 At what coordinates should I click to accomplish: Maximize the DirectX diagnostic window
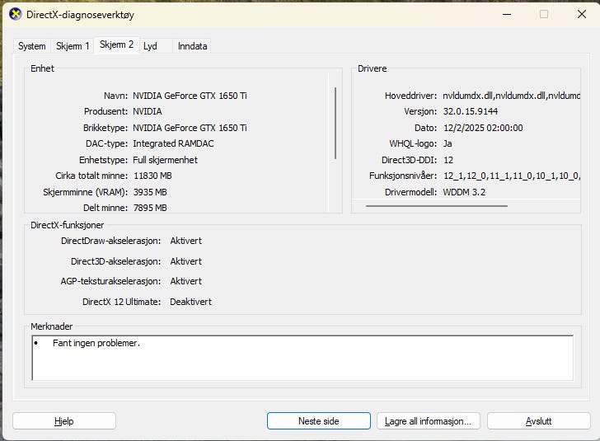pos(544,15)
